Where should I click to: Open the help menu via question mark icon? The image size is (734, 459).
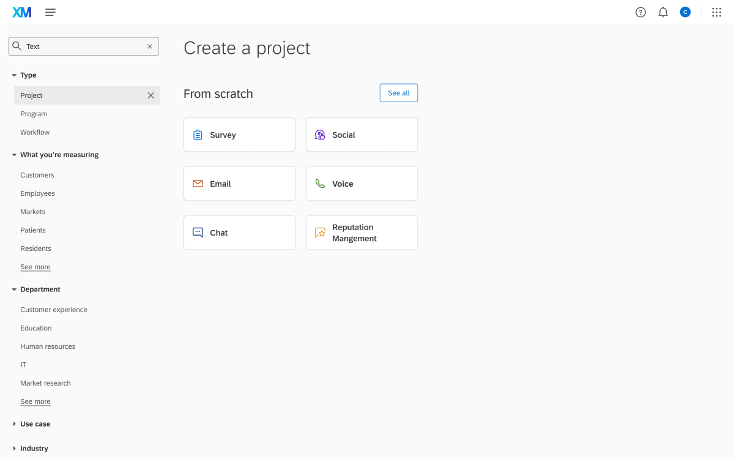(x=640, y=12)
